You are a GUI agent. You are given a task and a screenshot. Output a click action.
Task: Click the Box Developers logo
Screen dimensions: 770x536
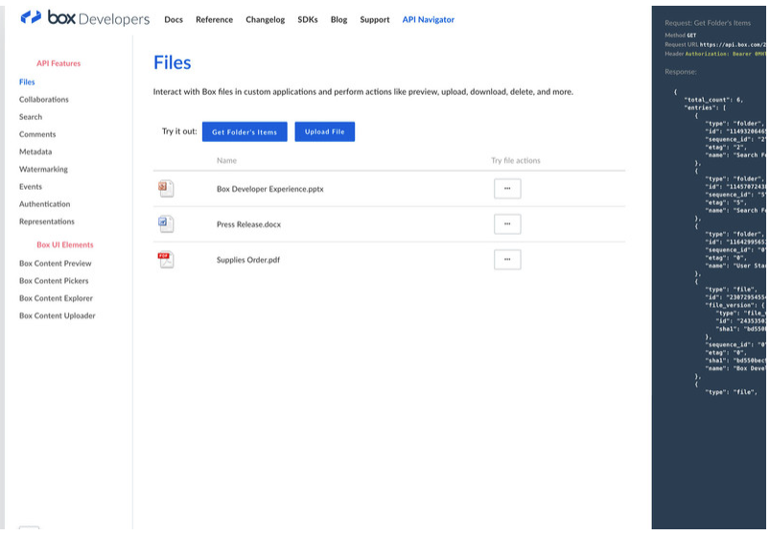pos(85,18)
